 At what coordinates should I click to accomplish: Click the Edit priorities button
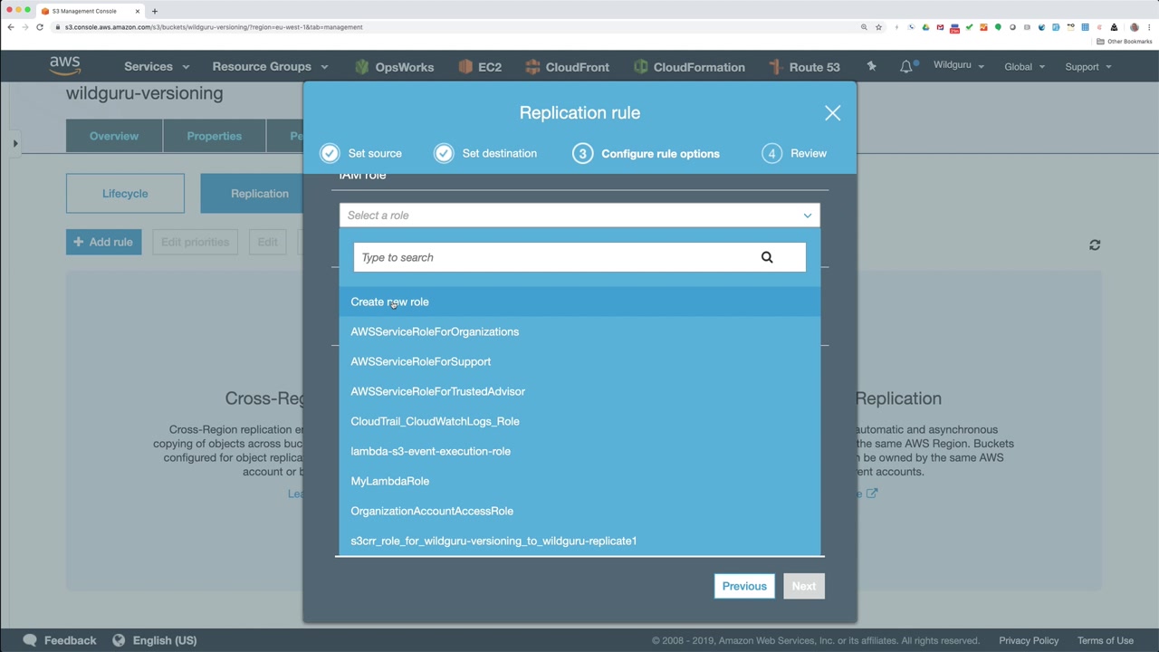(195, 242)
